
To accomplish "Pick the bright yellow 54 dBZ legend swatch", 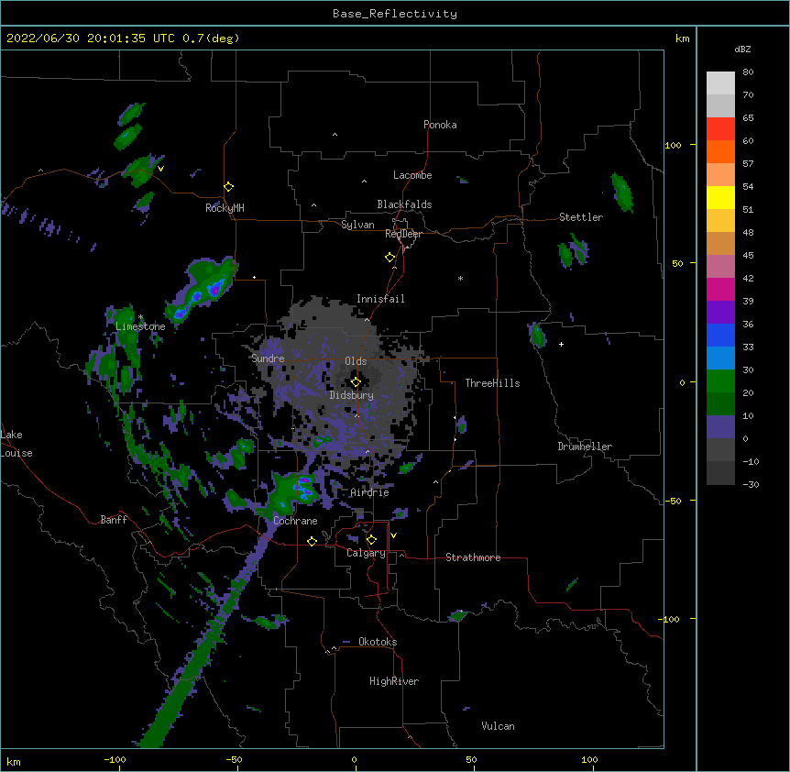I will click(x=720, y=197).
